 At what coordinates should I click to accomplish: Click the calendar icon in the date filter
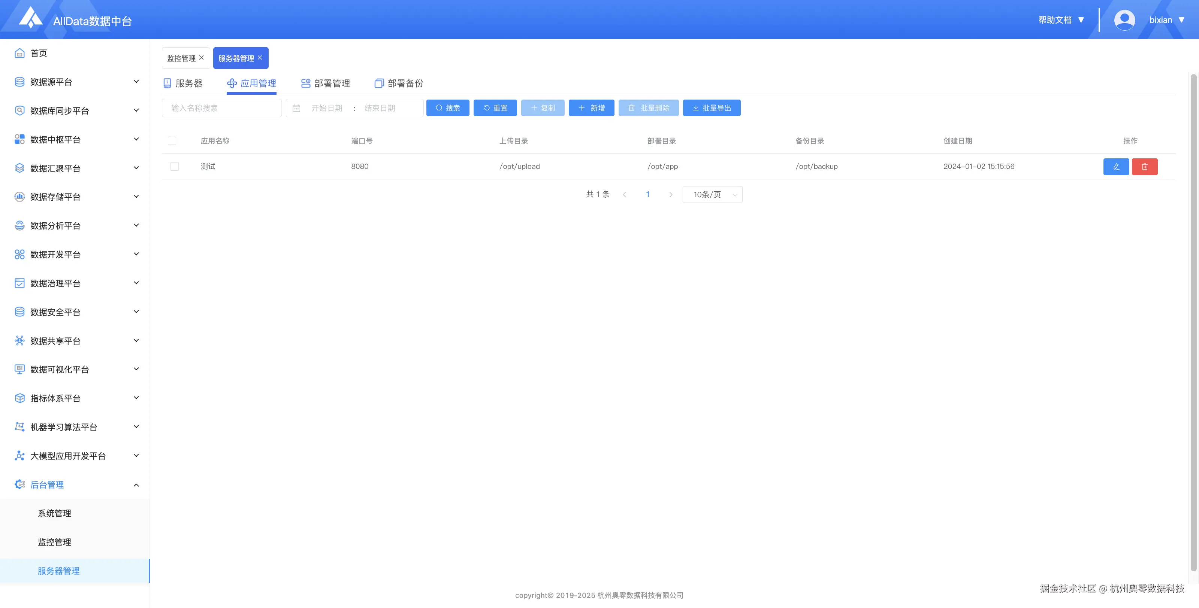[296, 107]
